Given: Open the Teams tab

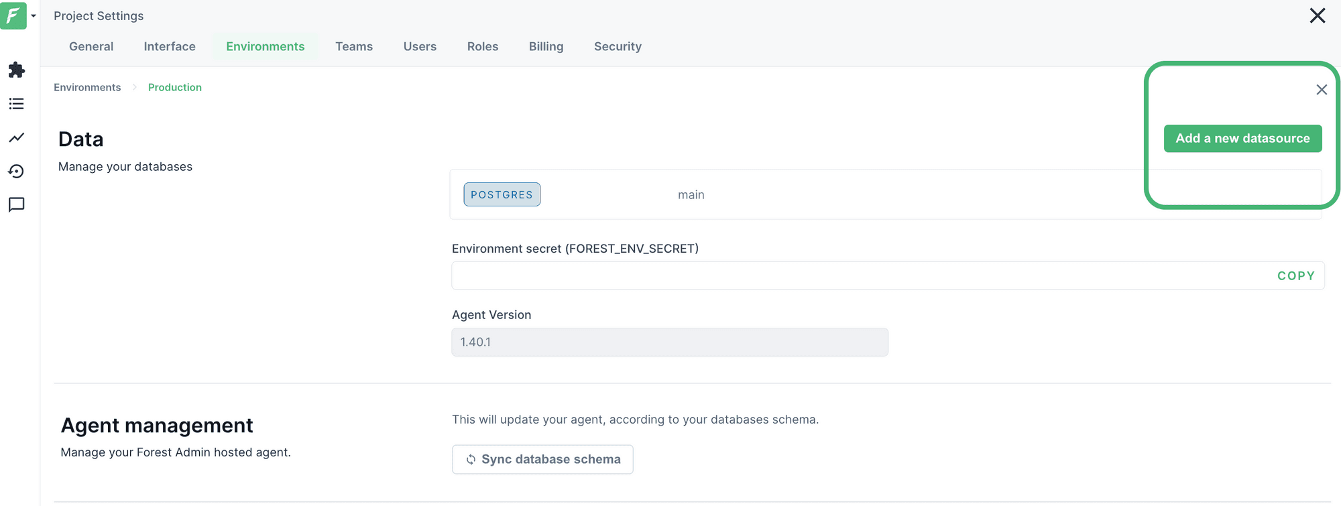Looking at the screenshot, I should click(354, 46).
